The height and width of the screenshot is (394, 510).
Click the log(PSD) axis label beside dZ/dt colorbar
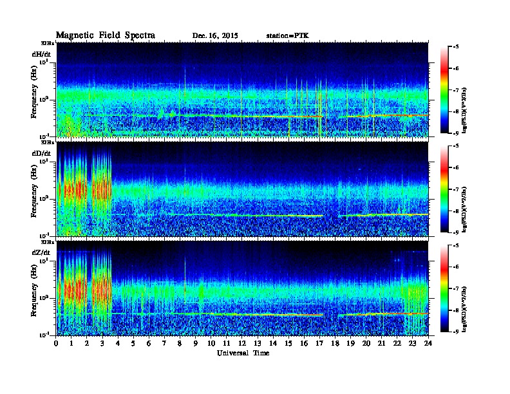tap(464, 308)
